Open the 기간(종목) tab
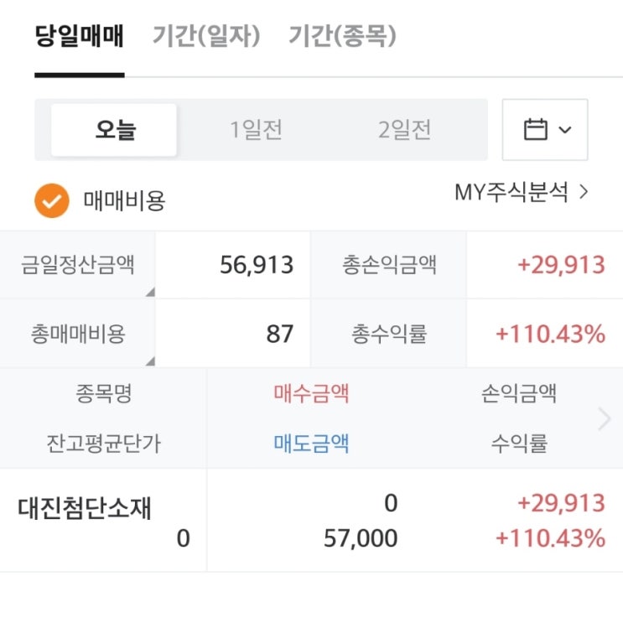This screenshot has height=623, width=623. tap(342, 37)
